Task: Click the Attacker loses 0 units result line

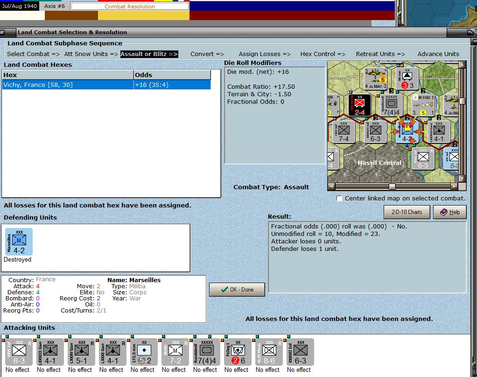Action: [306, 241]
